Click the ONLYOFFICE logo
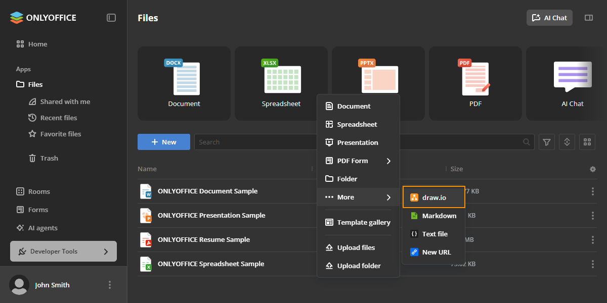Viewport: 607px width, 303px height. 43,18
